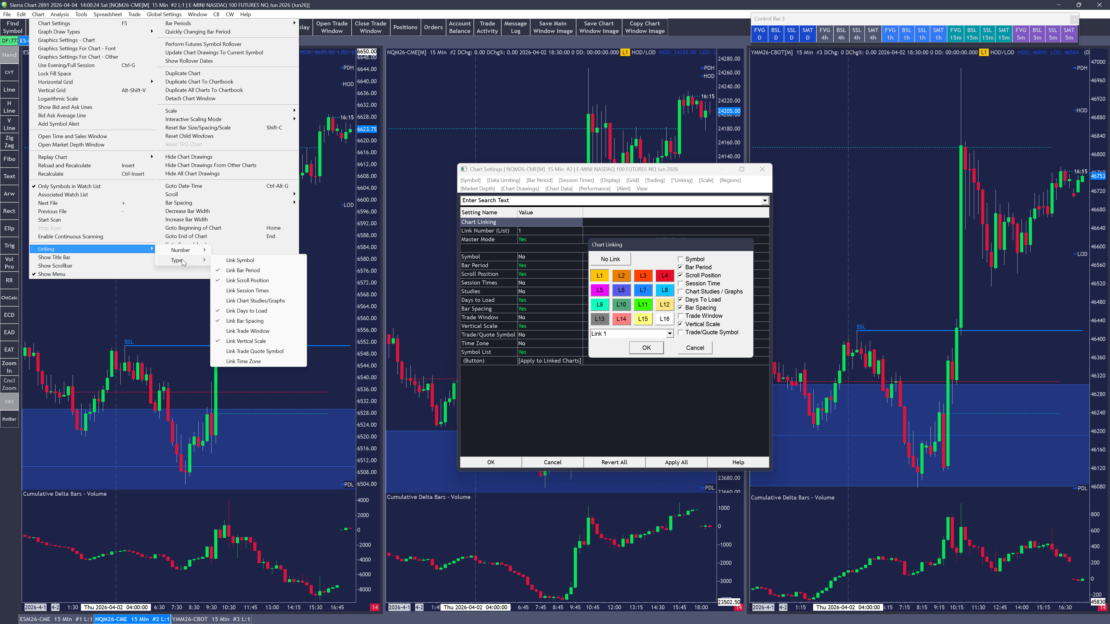Pick the magenta L5 link color
This screenshot has height=624, width=1110.
point(600,290)
